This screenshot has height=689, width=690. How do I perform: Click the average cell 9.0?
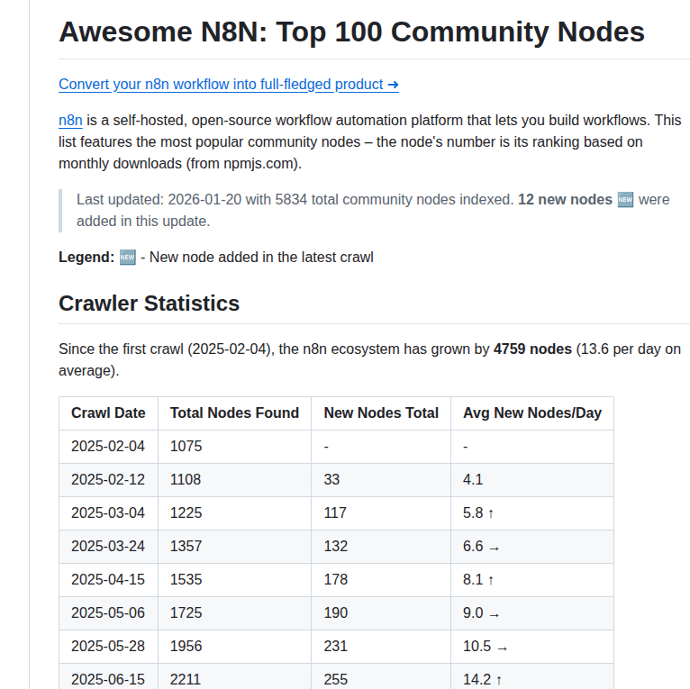[532, 613]
